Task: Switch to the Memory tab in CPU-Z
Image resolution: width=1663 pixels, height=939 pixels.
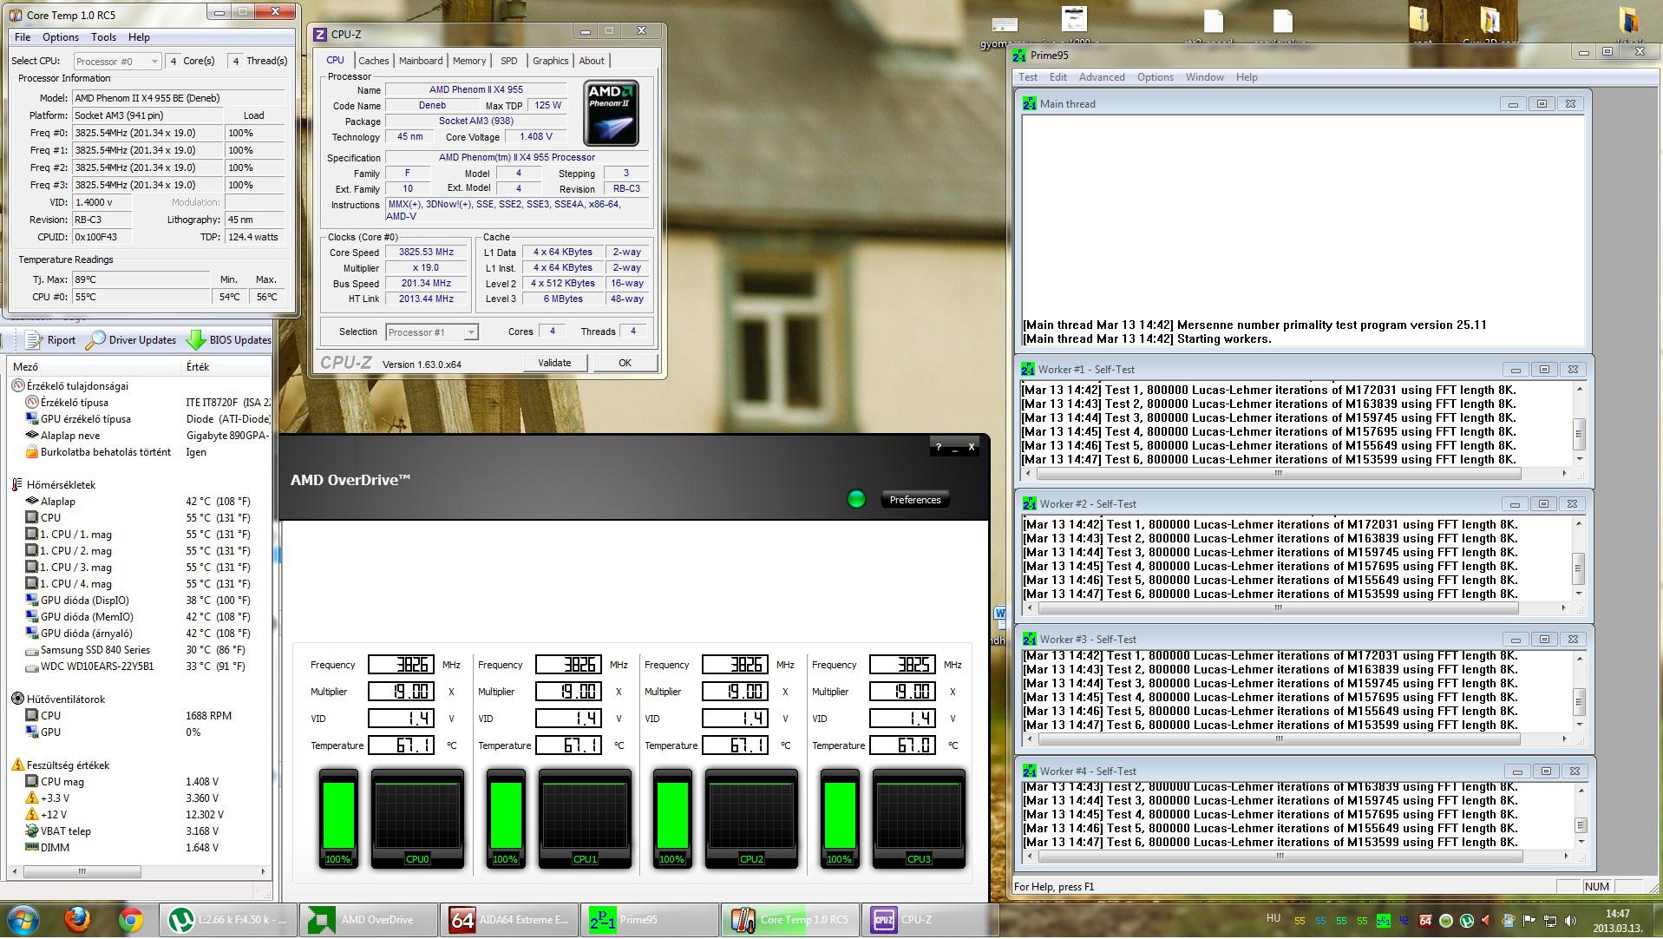Action: [x=469, y=61]
